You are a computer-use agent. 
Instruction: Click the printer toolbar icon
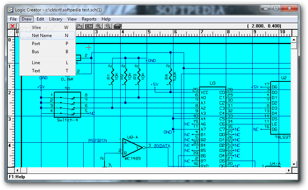click(x=117, y=26)
